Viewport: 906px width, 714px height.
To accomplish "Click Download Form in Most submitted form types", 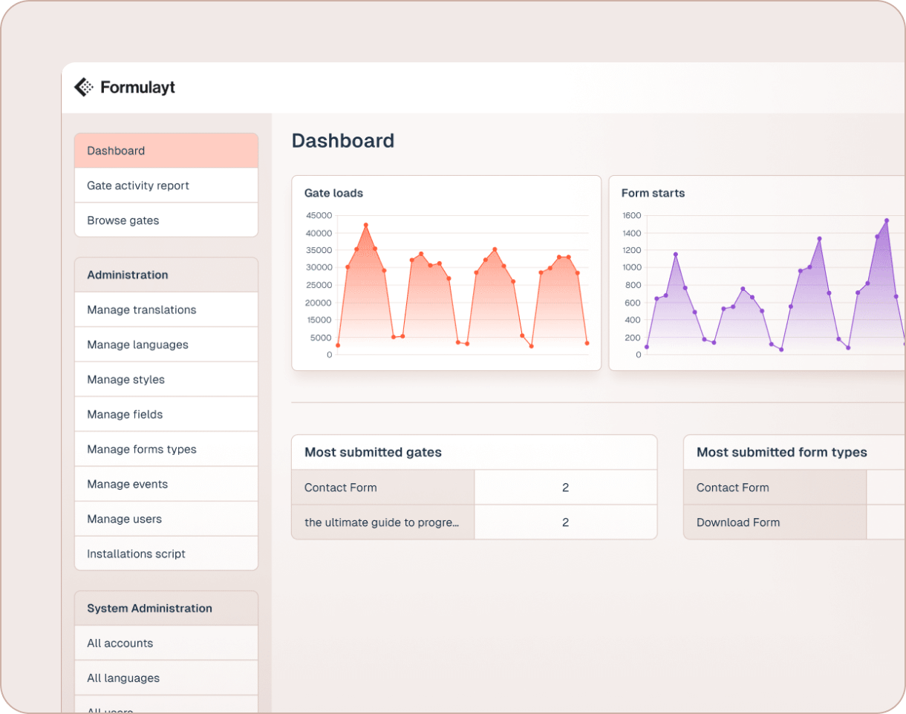I will 738,523.
